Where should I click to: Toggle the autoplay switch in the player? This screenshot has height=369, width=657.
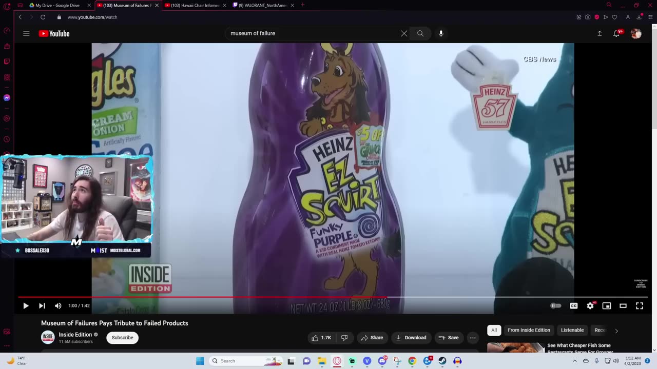tap(556, 306)
